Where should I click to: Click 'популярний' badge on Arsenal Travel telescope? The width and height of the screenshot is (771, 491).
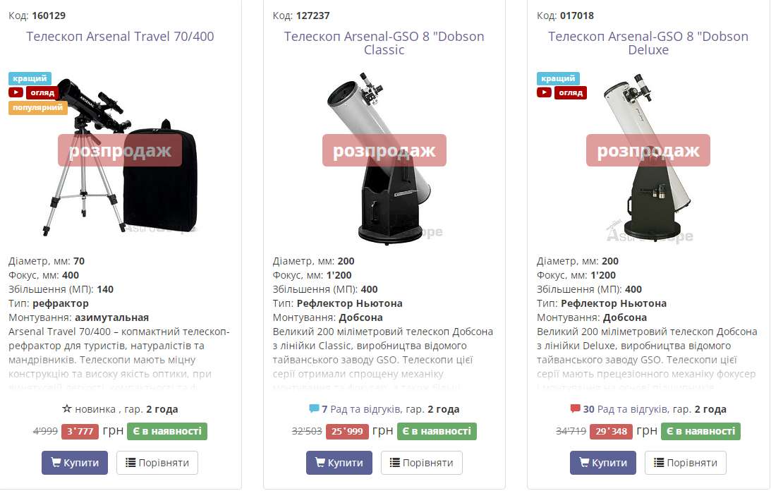[x=38, y=108]
